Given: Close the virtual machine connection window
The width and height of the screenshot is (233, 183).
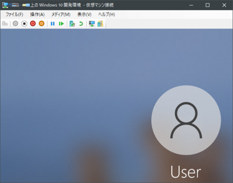Looking at the screenshot, I should (x=224, y=5).
